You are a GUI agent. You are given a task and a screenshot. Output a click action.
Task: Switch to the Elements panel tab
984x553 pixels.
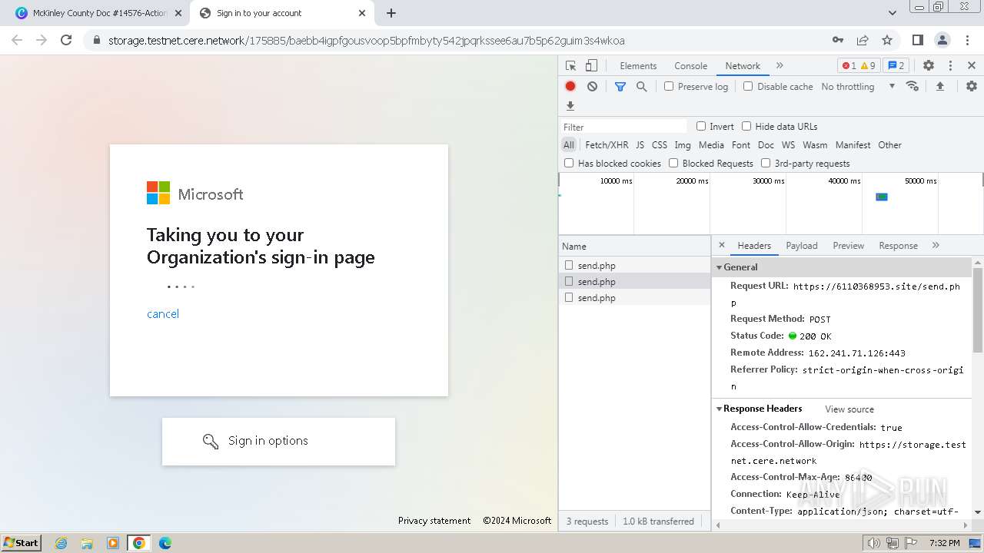pyautogui.click(x=638, y=66)
